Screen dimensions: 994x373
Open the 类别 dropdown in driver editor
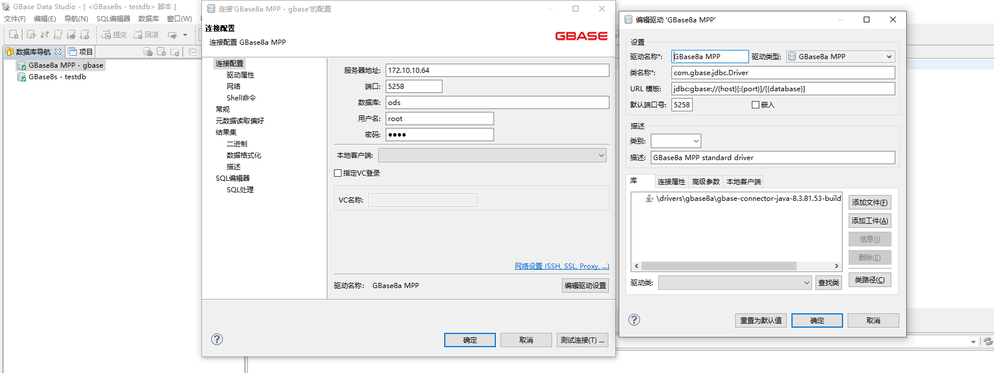[x=675, y=141]
